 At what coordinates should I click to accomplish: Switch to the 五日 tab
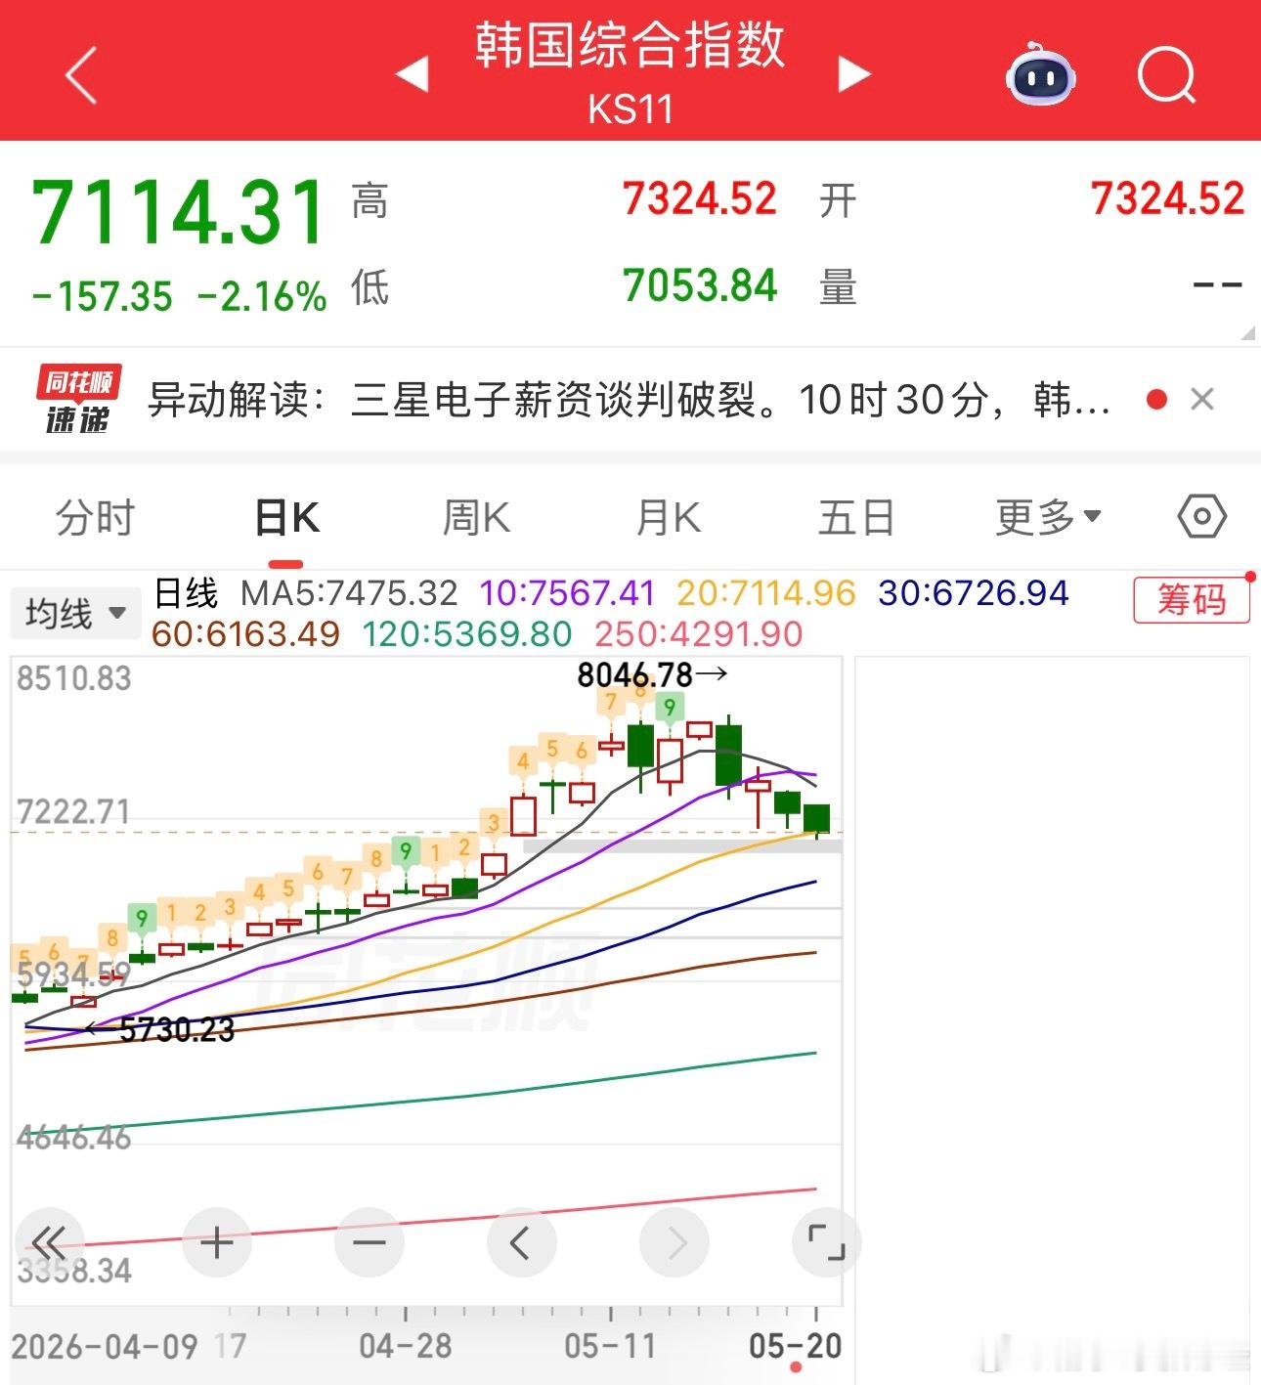tap(856, 517)
